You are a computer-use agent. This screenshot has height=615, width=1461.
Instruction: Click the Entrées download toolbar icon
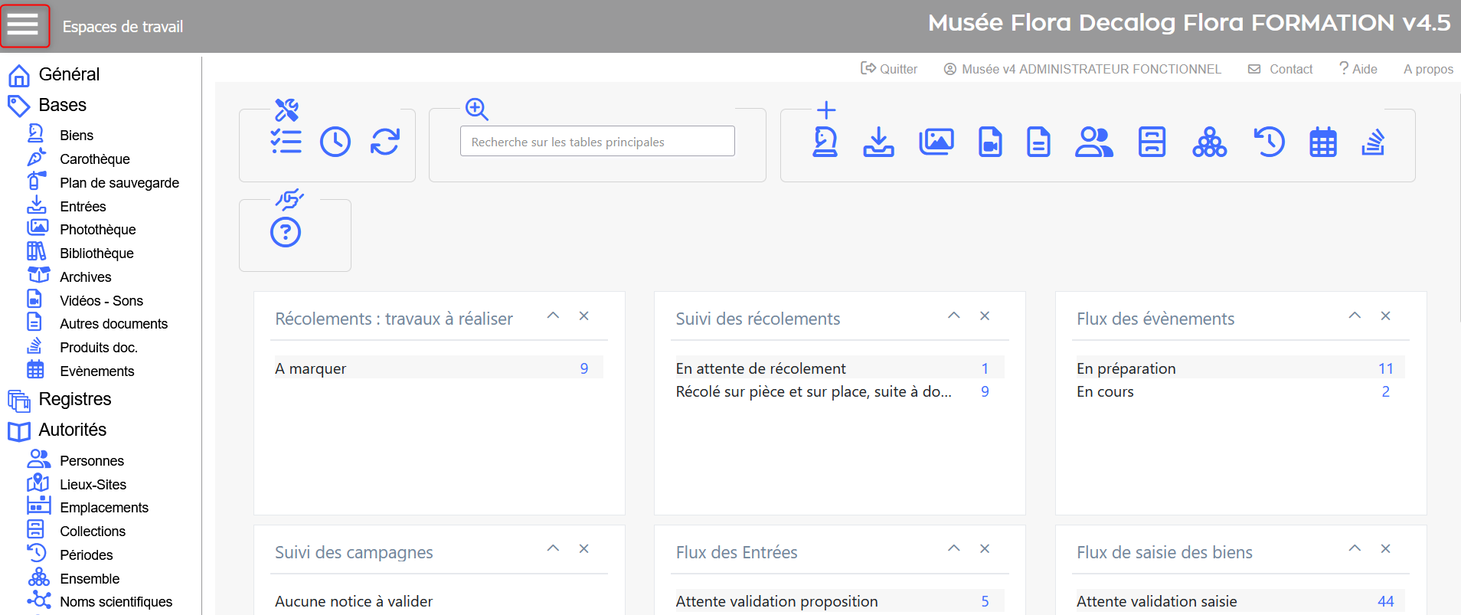878,142
